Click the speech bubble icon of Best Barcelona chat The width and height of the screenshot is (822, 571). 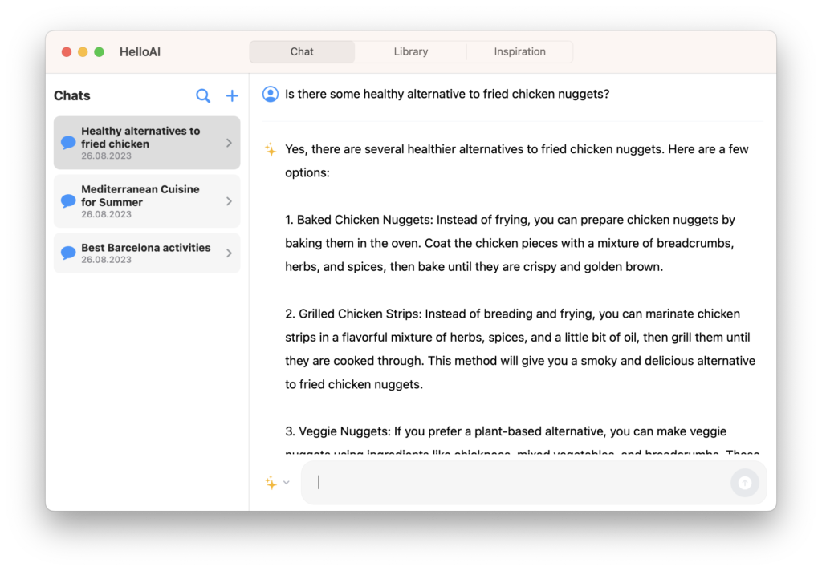coord(68,253)
